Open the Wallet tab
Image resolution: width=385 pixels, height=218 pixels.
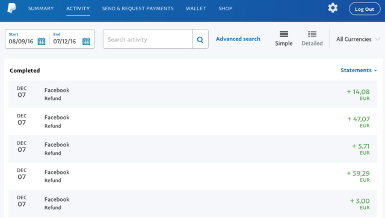click(x=196, y=8)
